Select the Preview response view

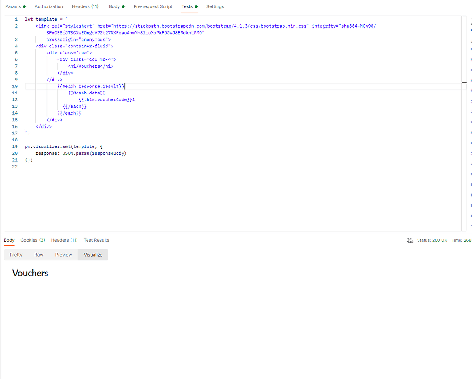pos(63,254)
